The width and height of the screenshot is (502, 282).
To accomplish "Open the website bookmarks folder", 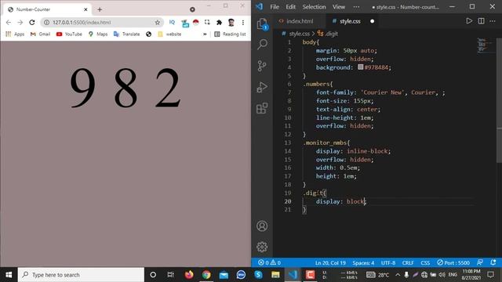I will [x=169, y=34].
